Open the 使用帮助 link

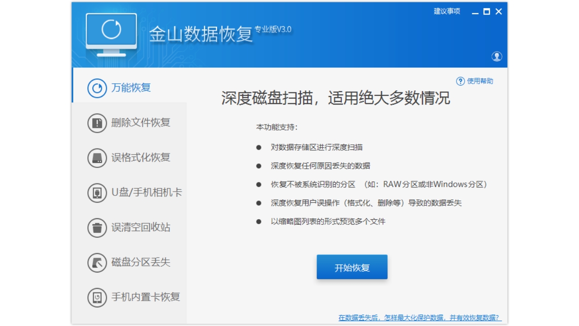(x=480, y=81)
